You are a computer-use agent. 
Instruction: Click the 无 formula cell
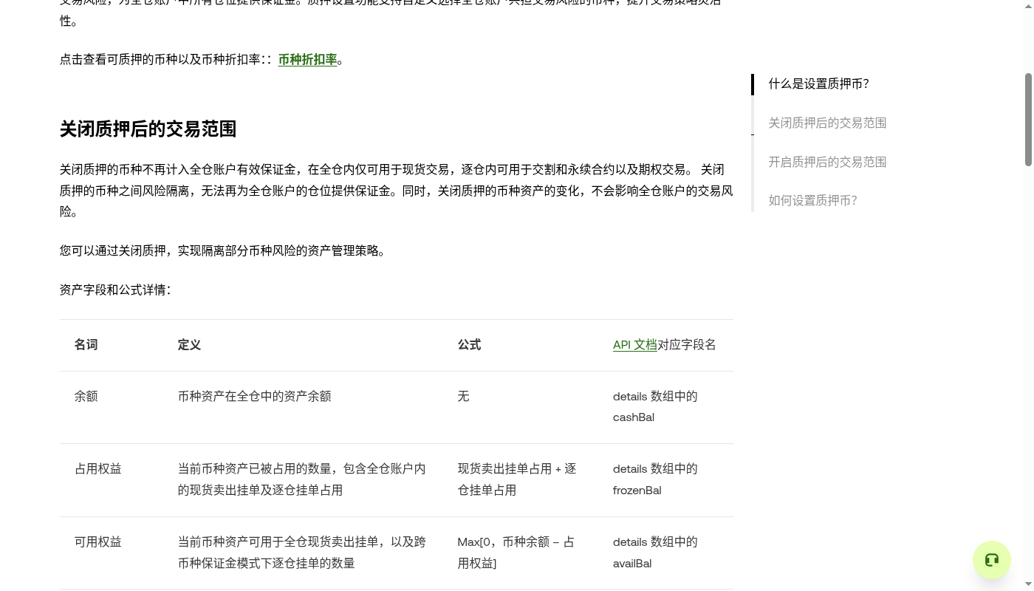(463, 397)
